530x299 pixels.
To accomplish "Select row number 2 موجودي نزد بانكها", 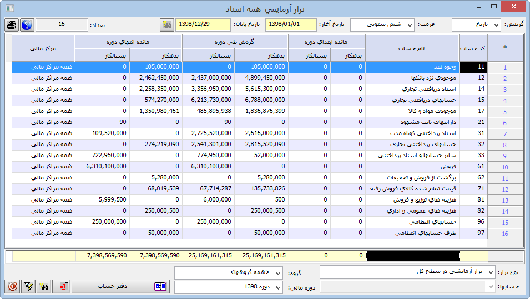I will [412, 78].
